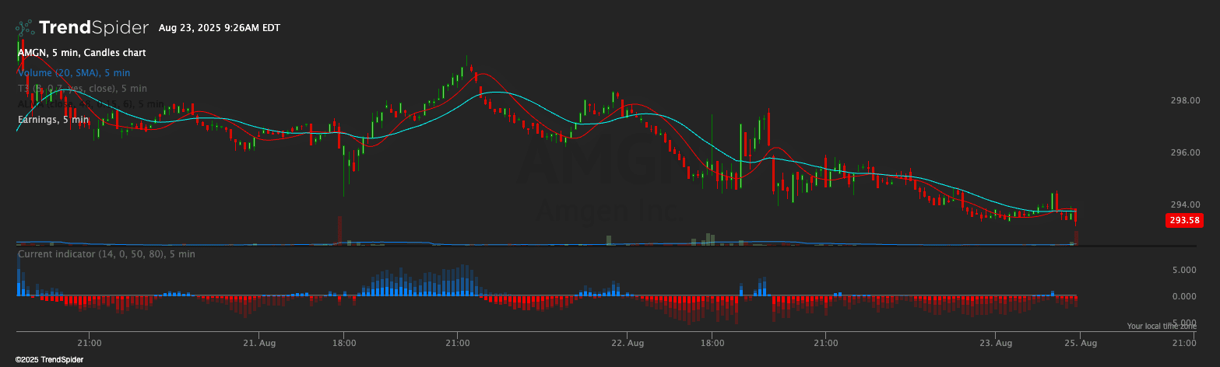Select the Earnings, 5 min label

coord(53,120)
